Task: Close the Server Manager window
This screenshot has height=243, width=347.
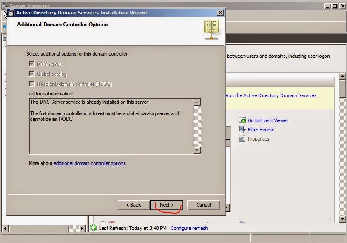Action: coord(342,6)
